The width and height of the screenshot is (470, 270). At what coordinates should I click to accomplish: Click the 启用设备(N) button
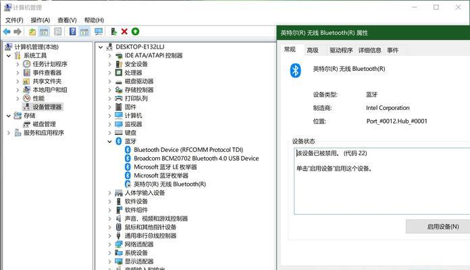tap(438, 227)
